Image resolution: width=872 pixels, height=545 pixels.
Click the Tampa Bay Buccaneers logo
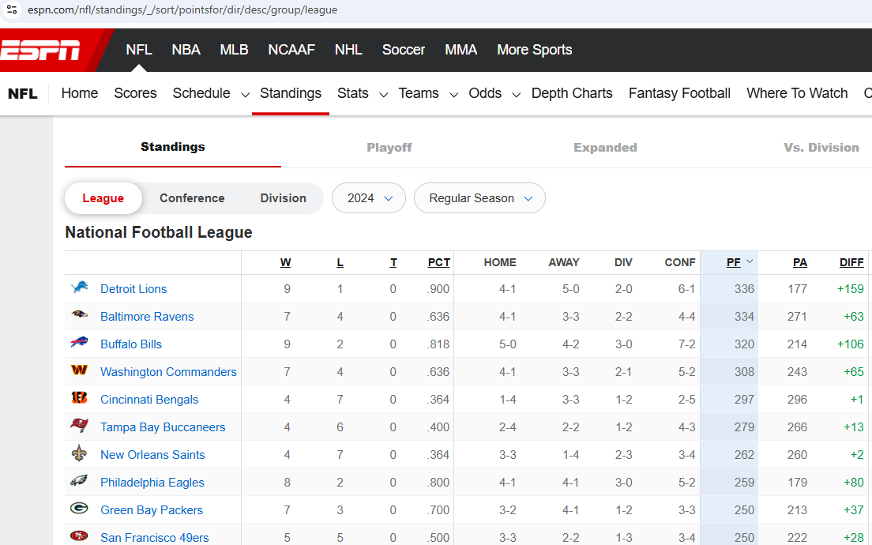[79, 427]
